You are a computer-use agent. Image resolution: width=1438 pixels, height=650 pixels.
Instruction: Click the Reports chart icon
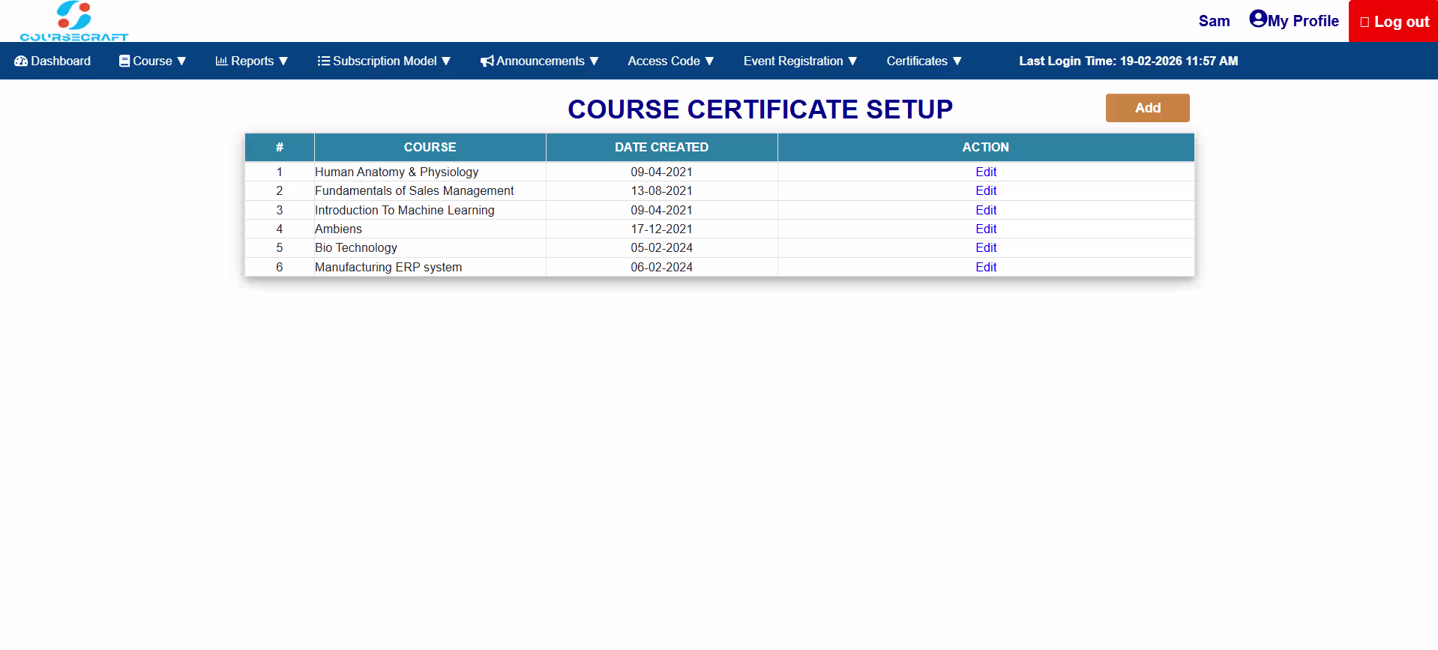(x=221, y=61)
